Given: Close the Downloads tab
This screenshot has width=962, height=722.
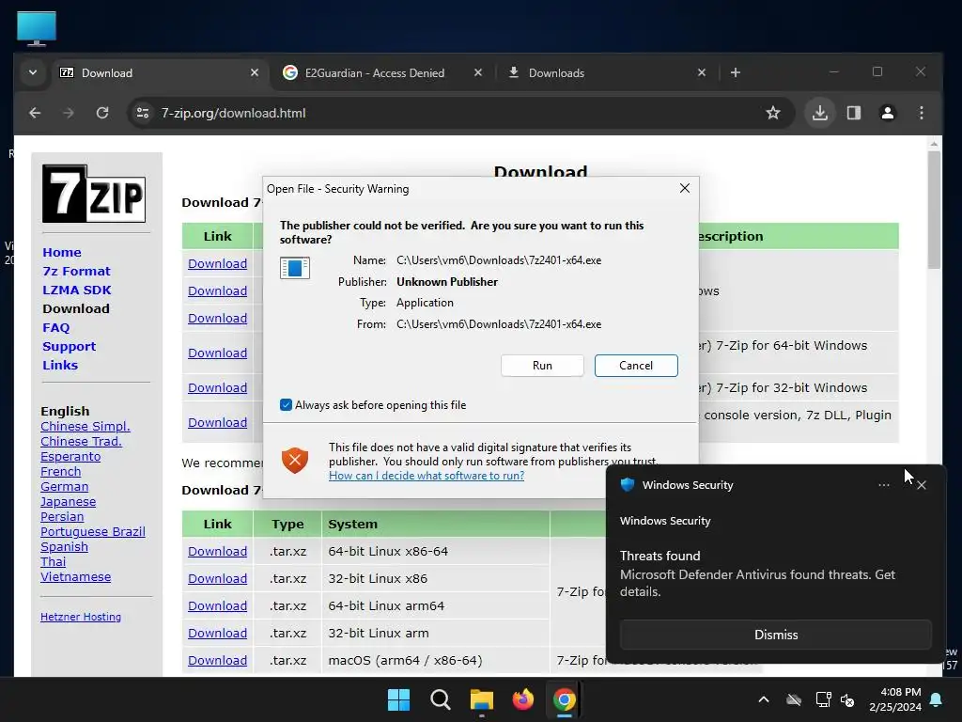Looking at the screenshot, I should (701, 72).
